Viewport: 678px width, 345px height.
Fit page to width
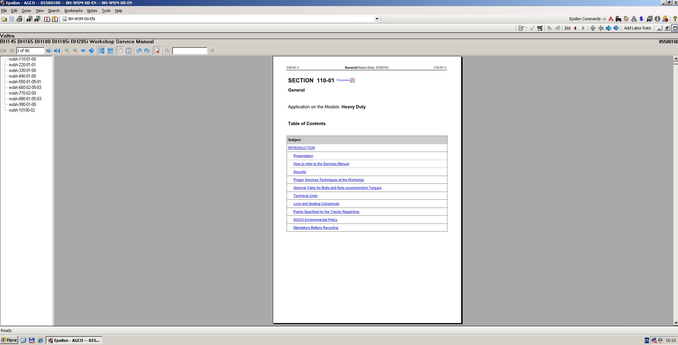[x=84, y=51]
